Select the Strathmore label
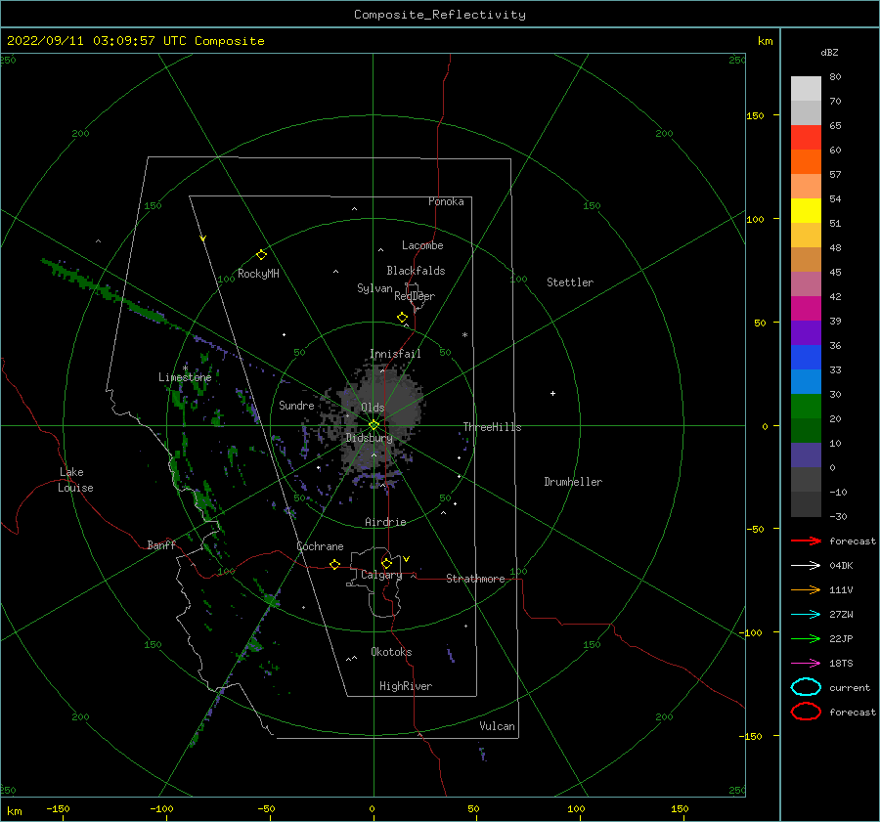 tap(475, 579)
